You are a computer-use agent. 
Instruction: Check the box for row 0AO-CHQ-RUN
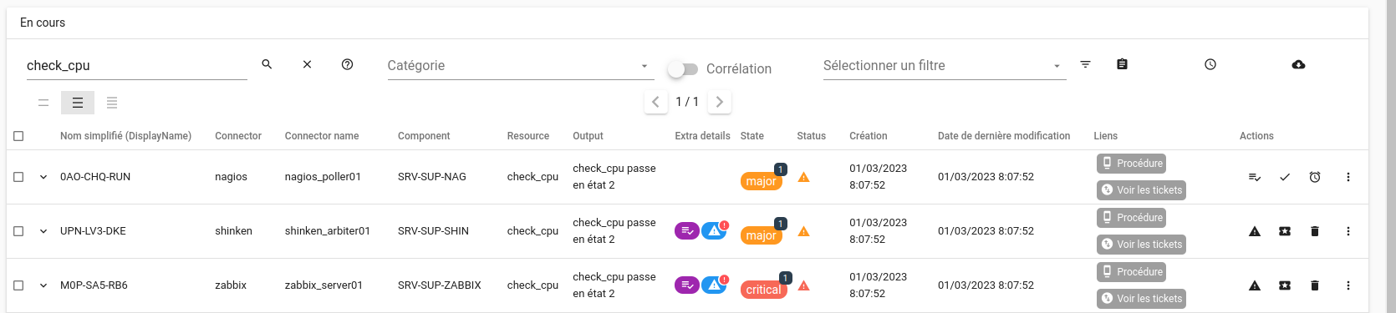[18, 177]
